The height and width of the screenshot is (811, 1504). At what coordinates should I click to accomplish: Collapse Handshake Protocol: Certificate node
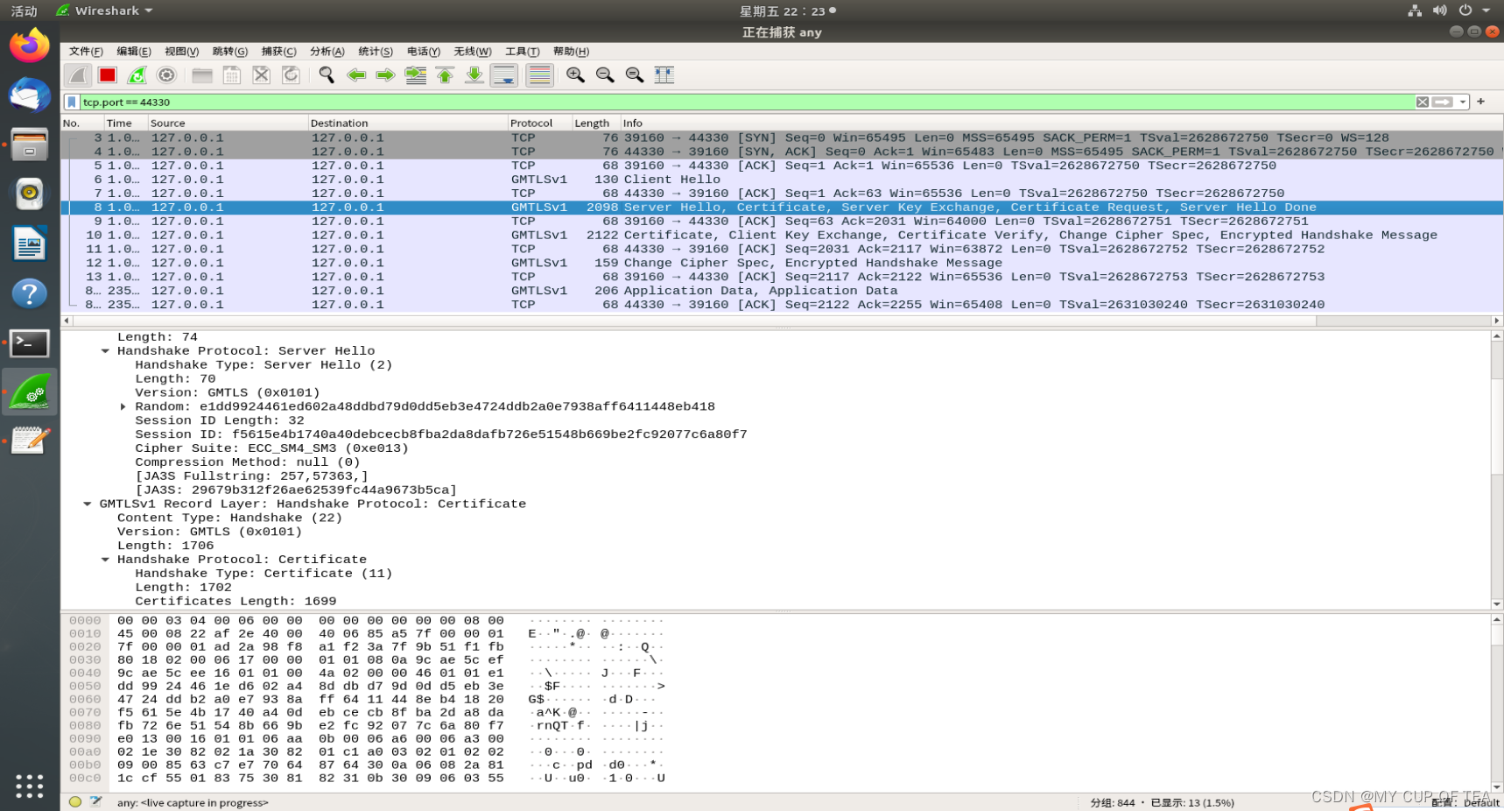coord(105,560)
